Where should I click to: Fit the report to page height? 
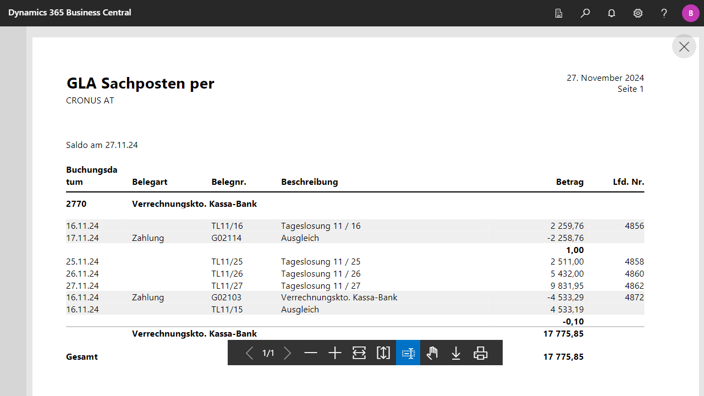click(x=383, y=353)
